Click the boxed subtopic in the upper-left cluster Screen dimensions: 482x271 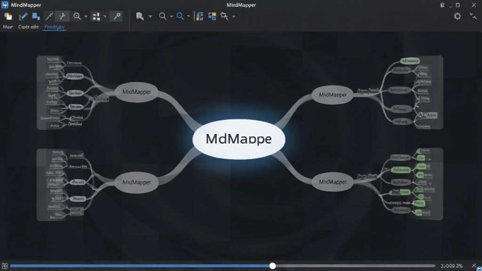tap(102, 99)
